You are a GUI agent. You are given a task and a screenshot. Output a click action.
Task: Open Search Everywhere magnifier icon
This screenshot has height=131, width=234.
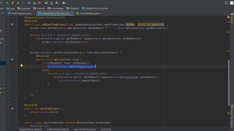click(226, 3)
